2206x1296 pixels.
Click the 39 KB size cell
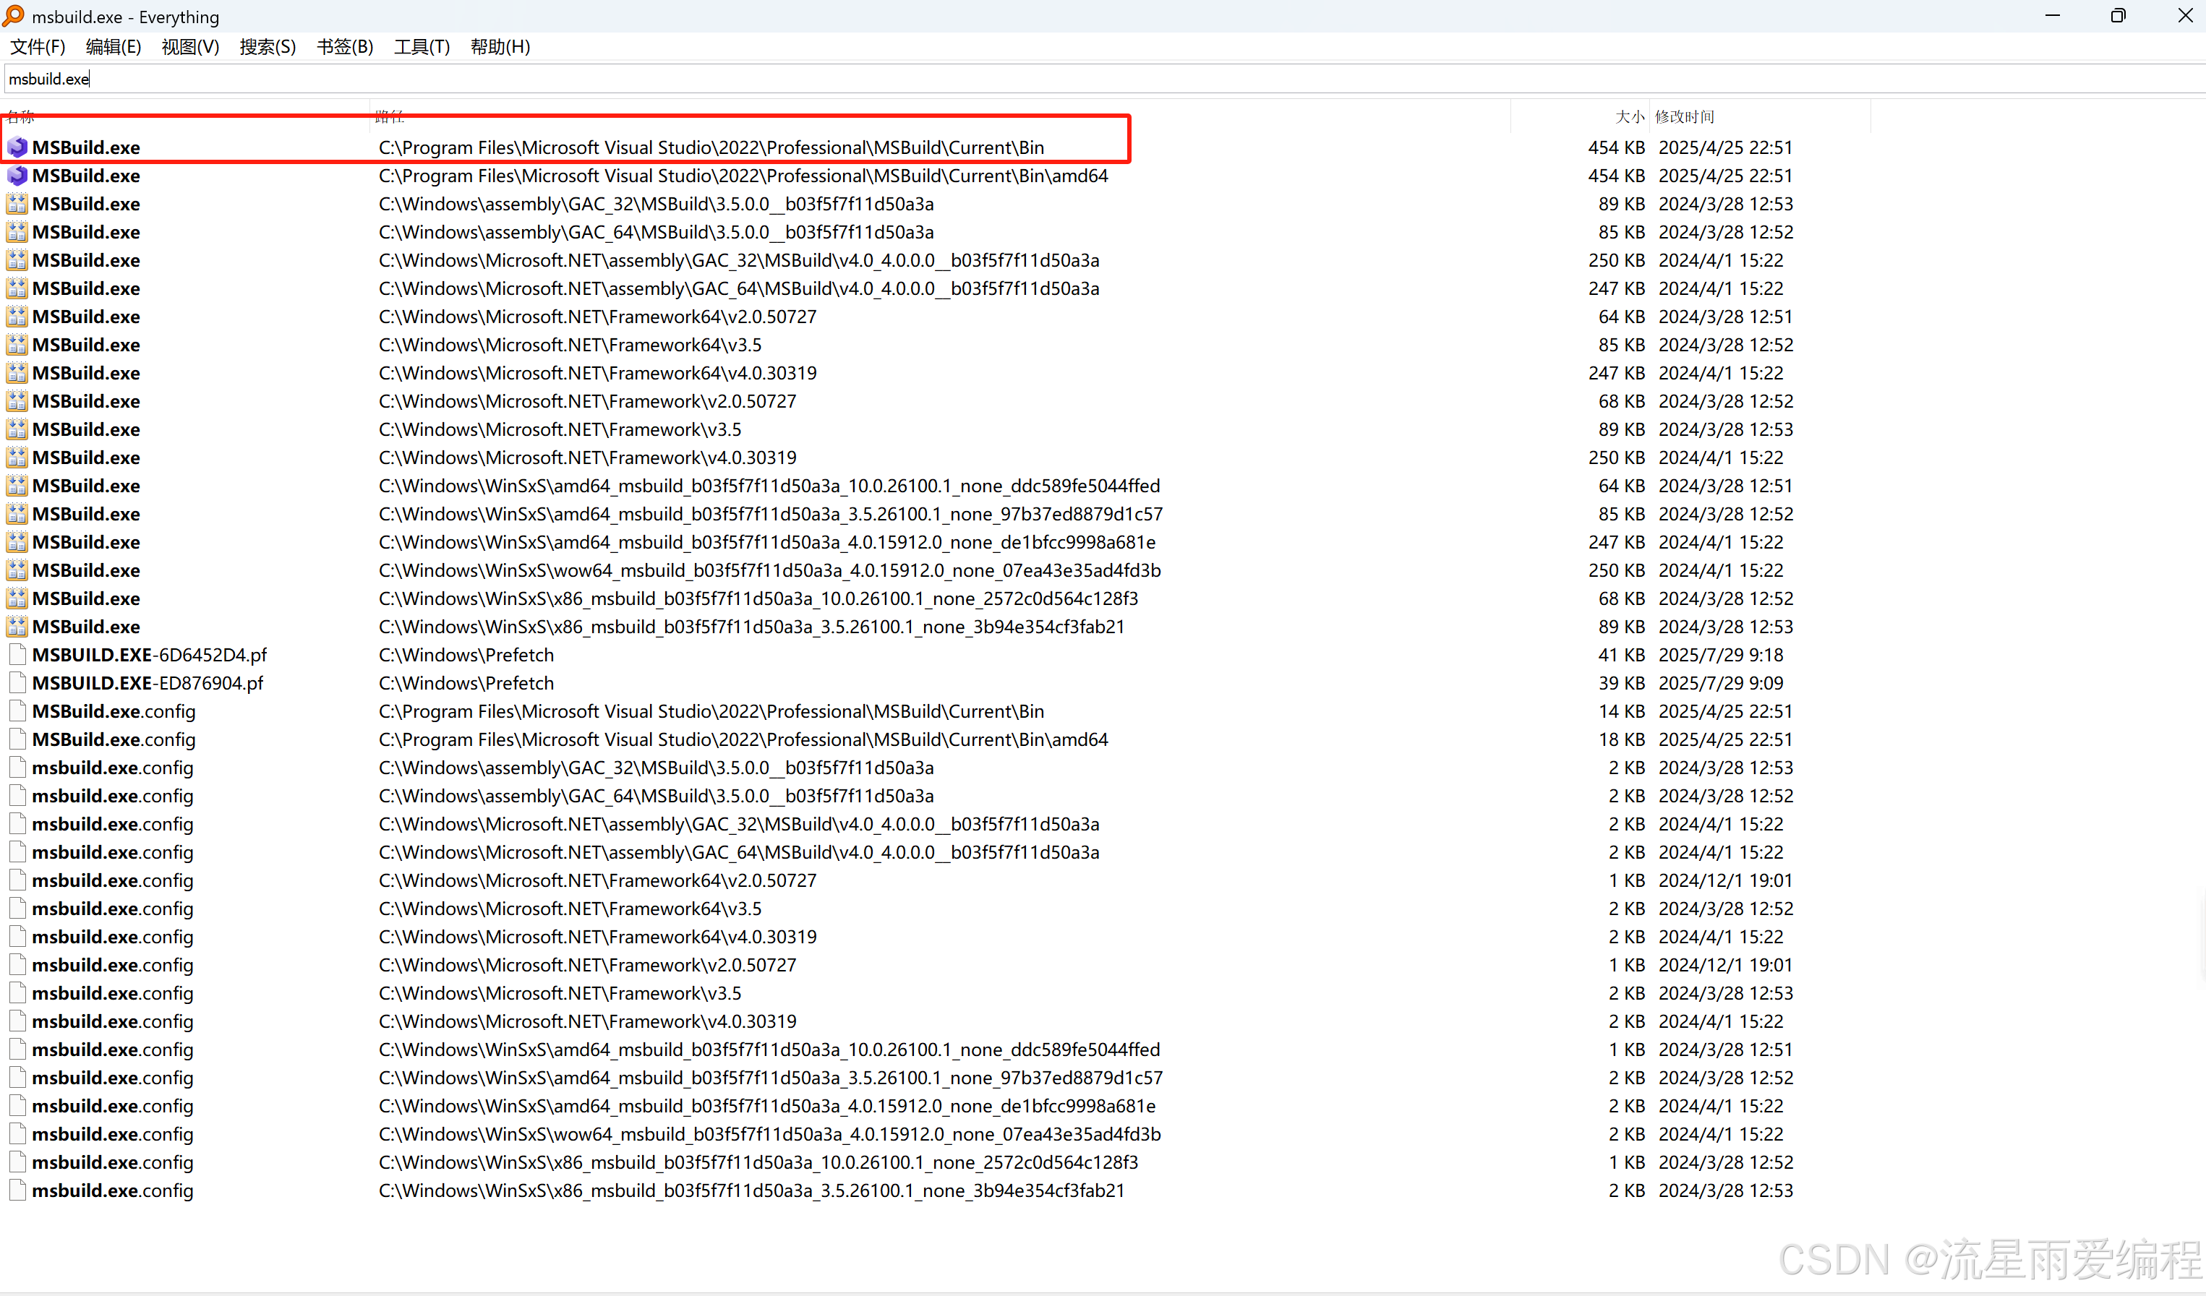point(1622,682)
